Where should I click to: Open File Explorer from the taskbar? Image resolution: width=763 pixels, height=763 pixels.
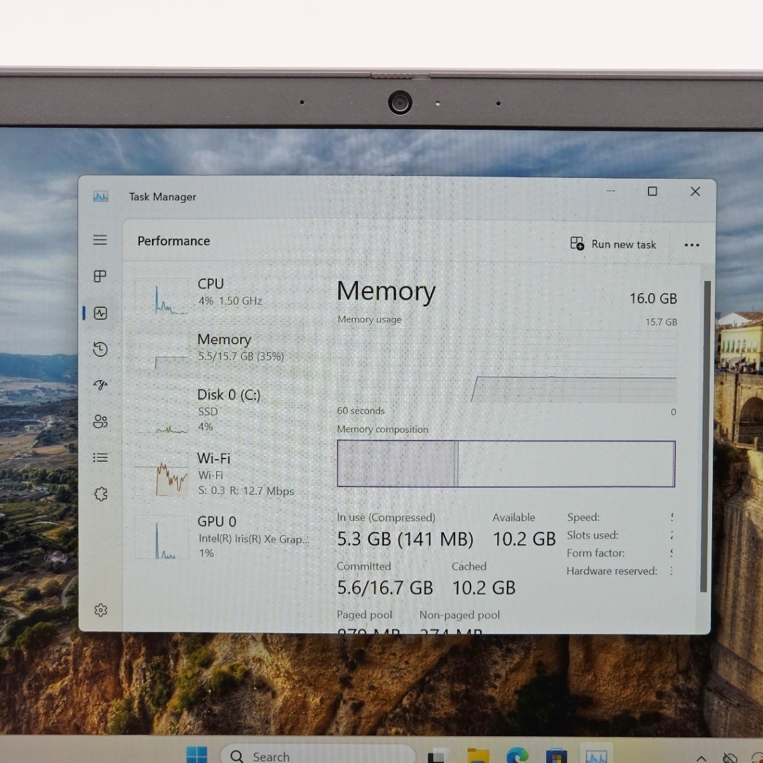478,756
